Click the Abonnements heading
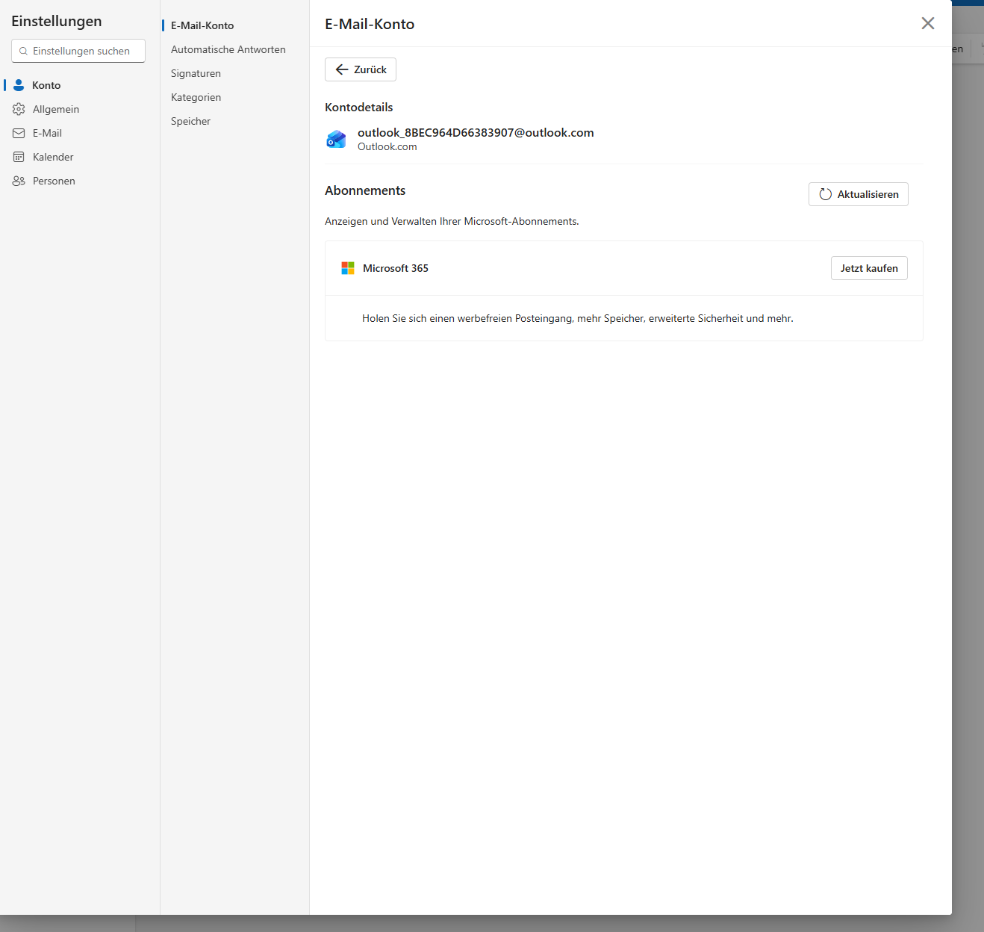This screenshot has height=932, width=984. point(365,190)
